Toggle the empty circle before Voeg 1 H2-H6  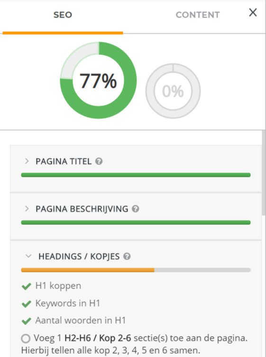click(26, 338)
